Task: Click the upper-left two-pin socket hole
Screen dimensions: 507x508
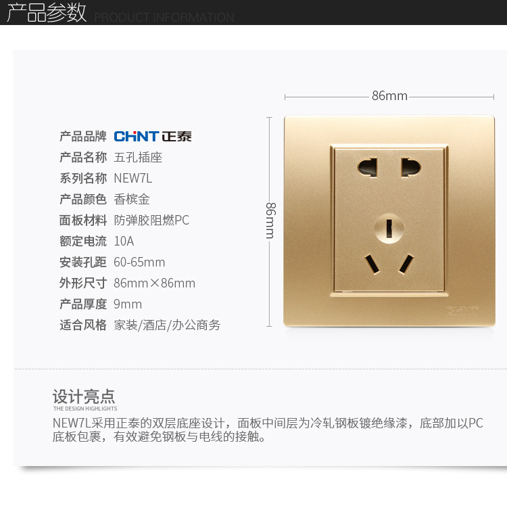Action: [368, 167]
